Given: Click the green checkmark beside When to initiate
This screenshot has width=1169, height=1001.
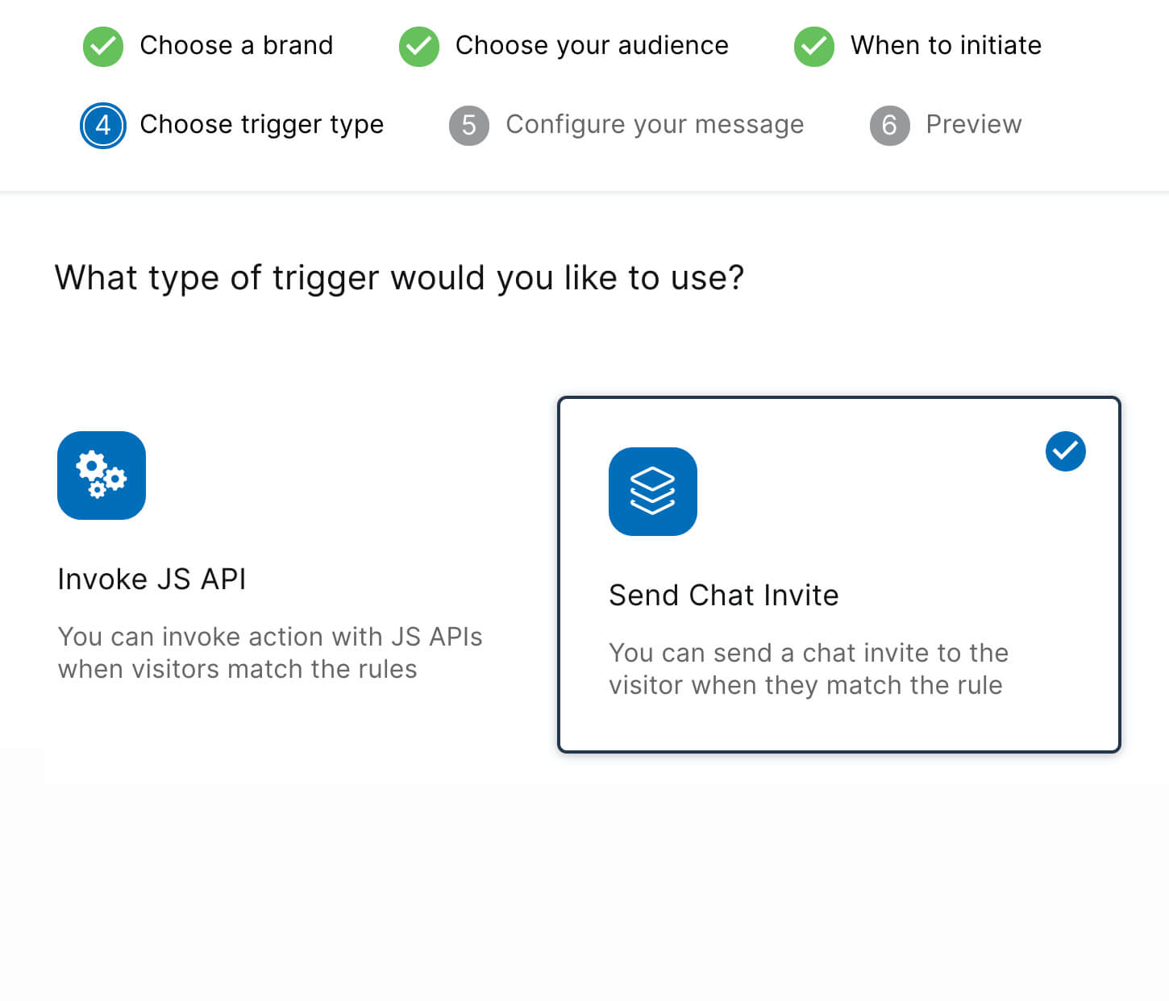Looking at the screenshot, I should (814, 46).
